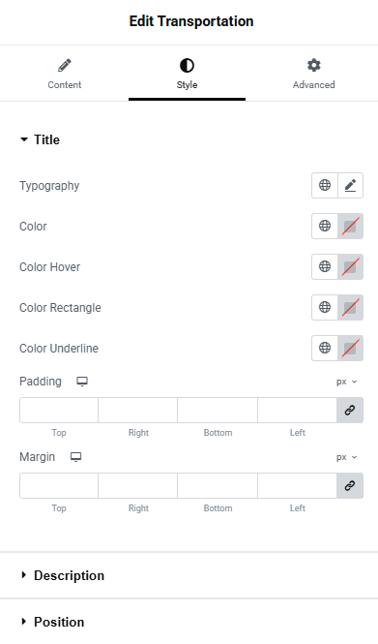378x644 pixels.
Task: Open the Color Hover swatch picker
Action: tap(351, 266)
